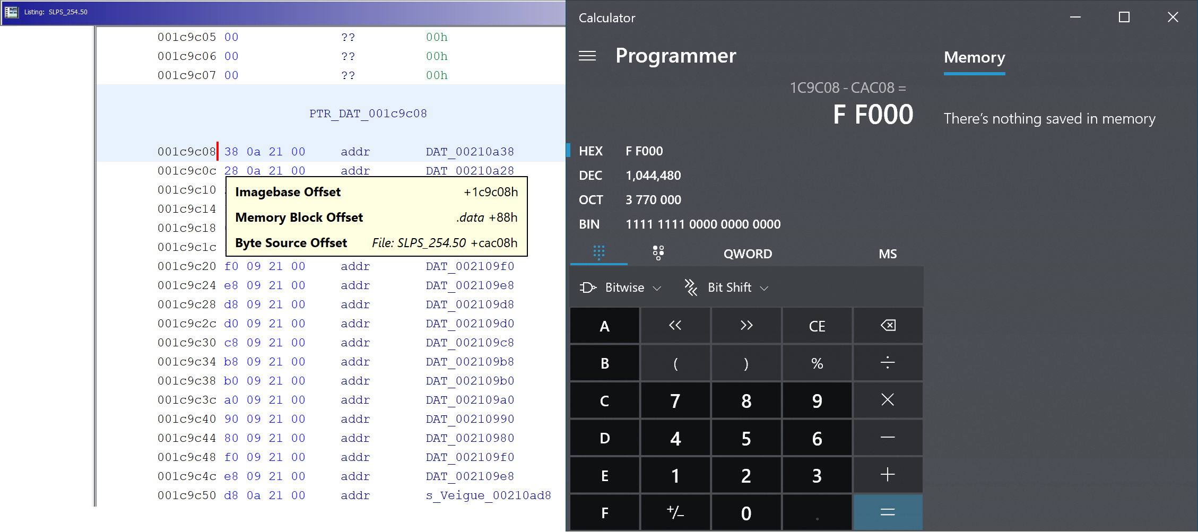
Task: Click hex digit B key
Action: click(x=604, y=363)
